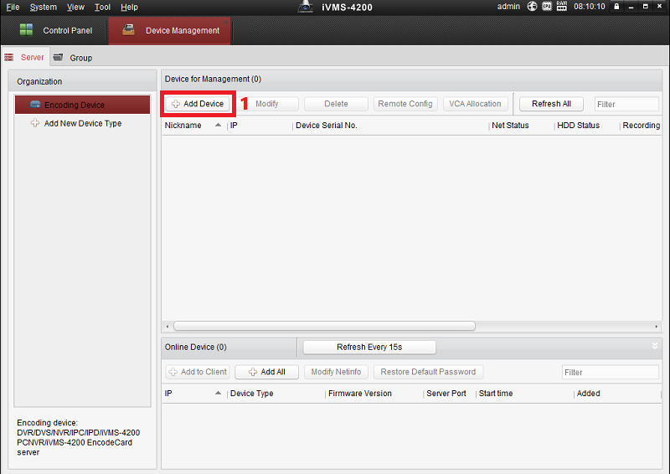Lock the client with the padlock icon
The height and width of the screenshot is (474, 670).
click(x=616, y=7)
